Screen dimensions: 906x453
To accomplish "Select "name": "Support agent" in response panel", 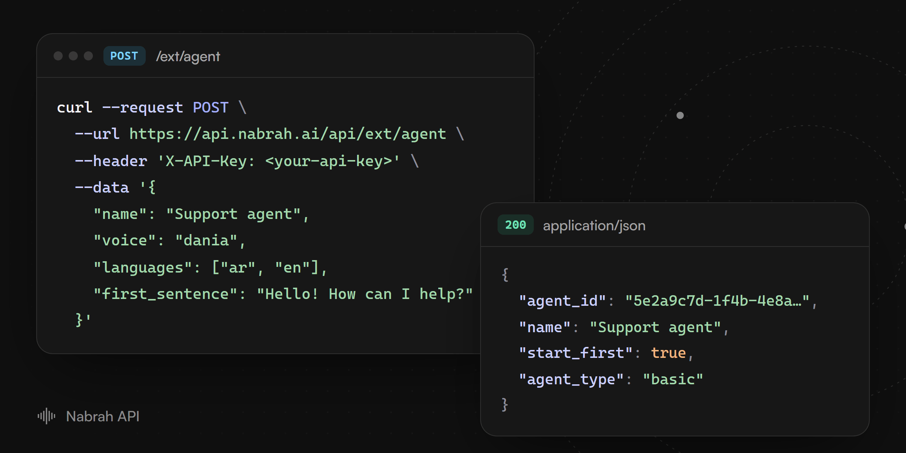I will tap(624, 327).
